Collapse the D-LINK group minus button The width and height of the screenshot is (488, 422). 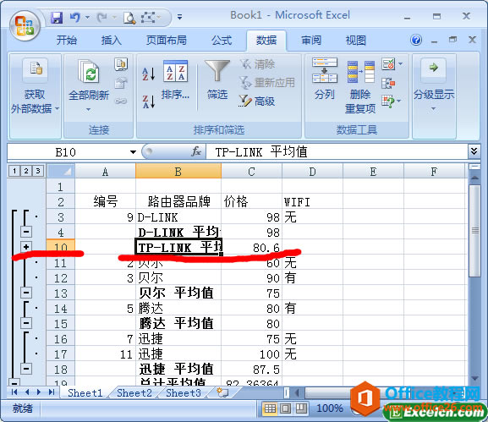tap(26, 232)
